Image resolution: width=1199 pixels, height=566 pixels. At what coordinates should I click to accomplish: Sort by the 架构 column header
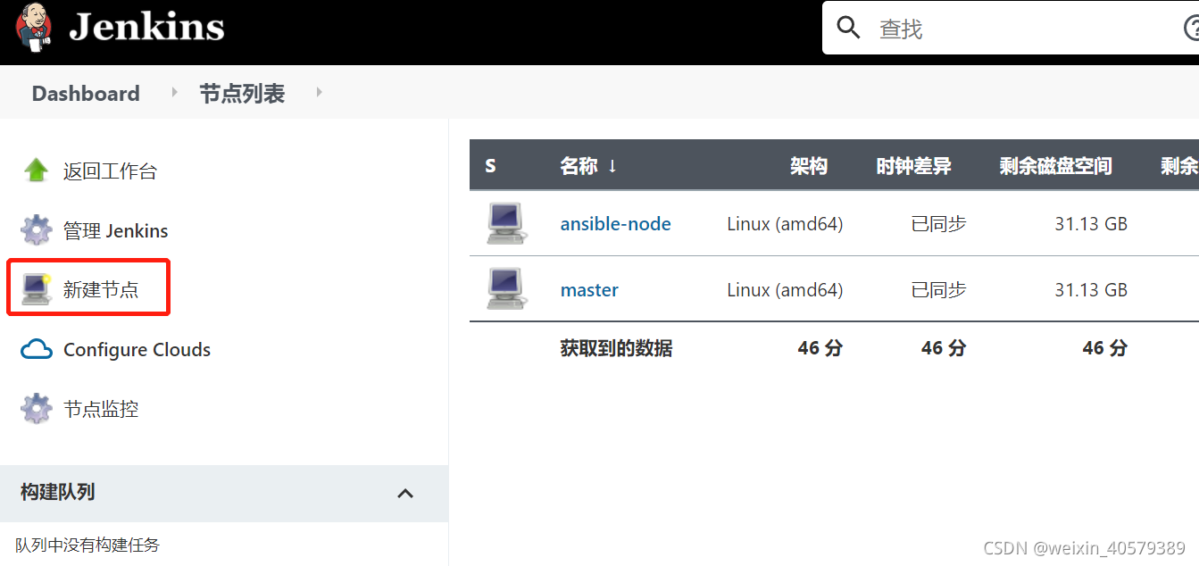pyautogui.click(x=808, y=166)
